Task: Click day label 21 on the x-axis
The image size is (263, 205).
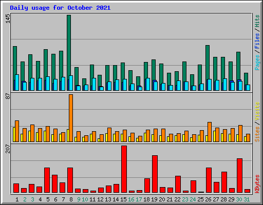Action: tap(170, 199)
